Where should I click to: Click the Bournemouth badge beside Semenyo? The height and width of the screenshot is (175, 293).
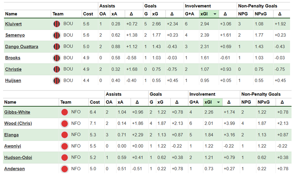[57, 35]
